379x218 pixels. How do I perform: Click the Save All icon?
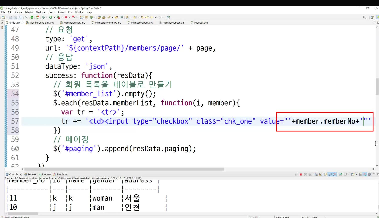coord(15,17)
